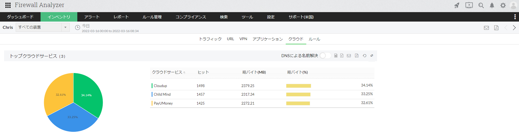The height and width of the screenshot is (138, 519).
Task: Export cloud services widget as PDF
Action: click(x=357, y=56)
